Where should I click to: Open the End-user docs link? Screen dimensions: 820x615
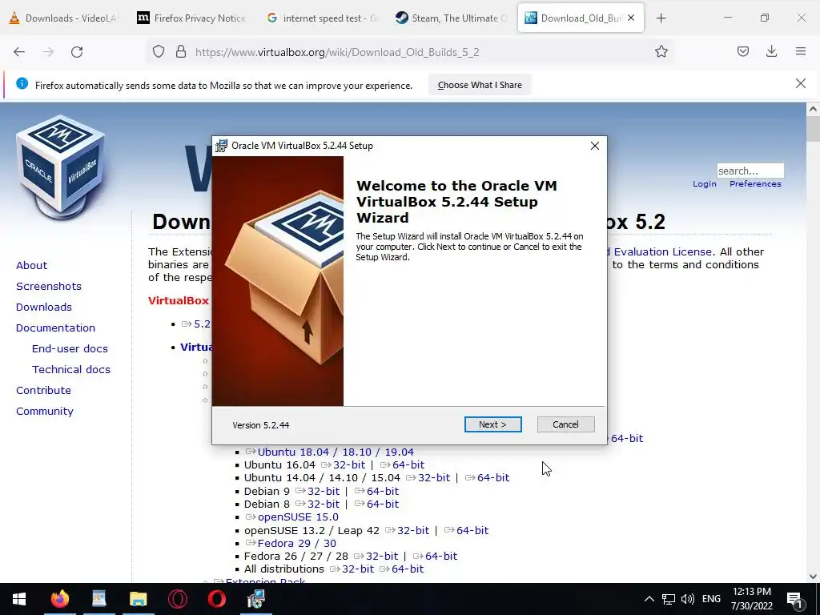click(70, 349)
